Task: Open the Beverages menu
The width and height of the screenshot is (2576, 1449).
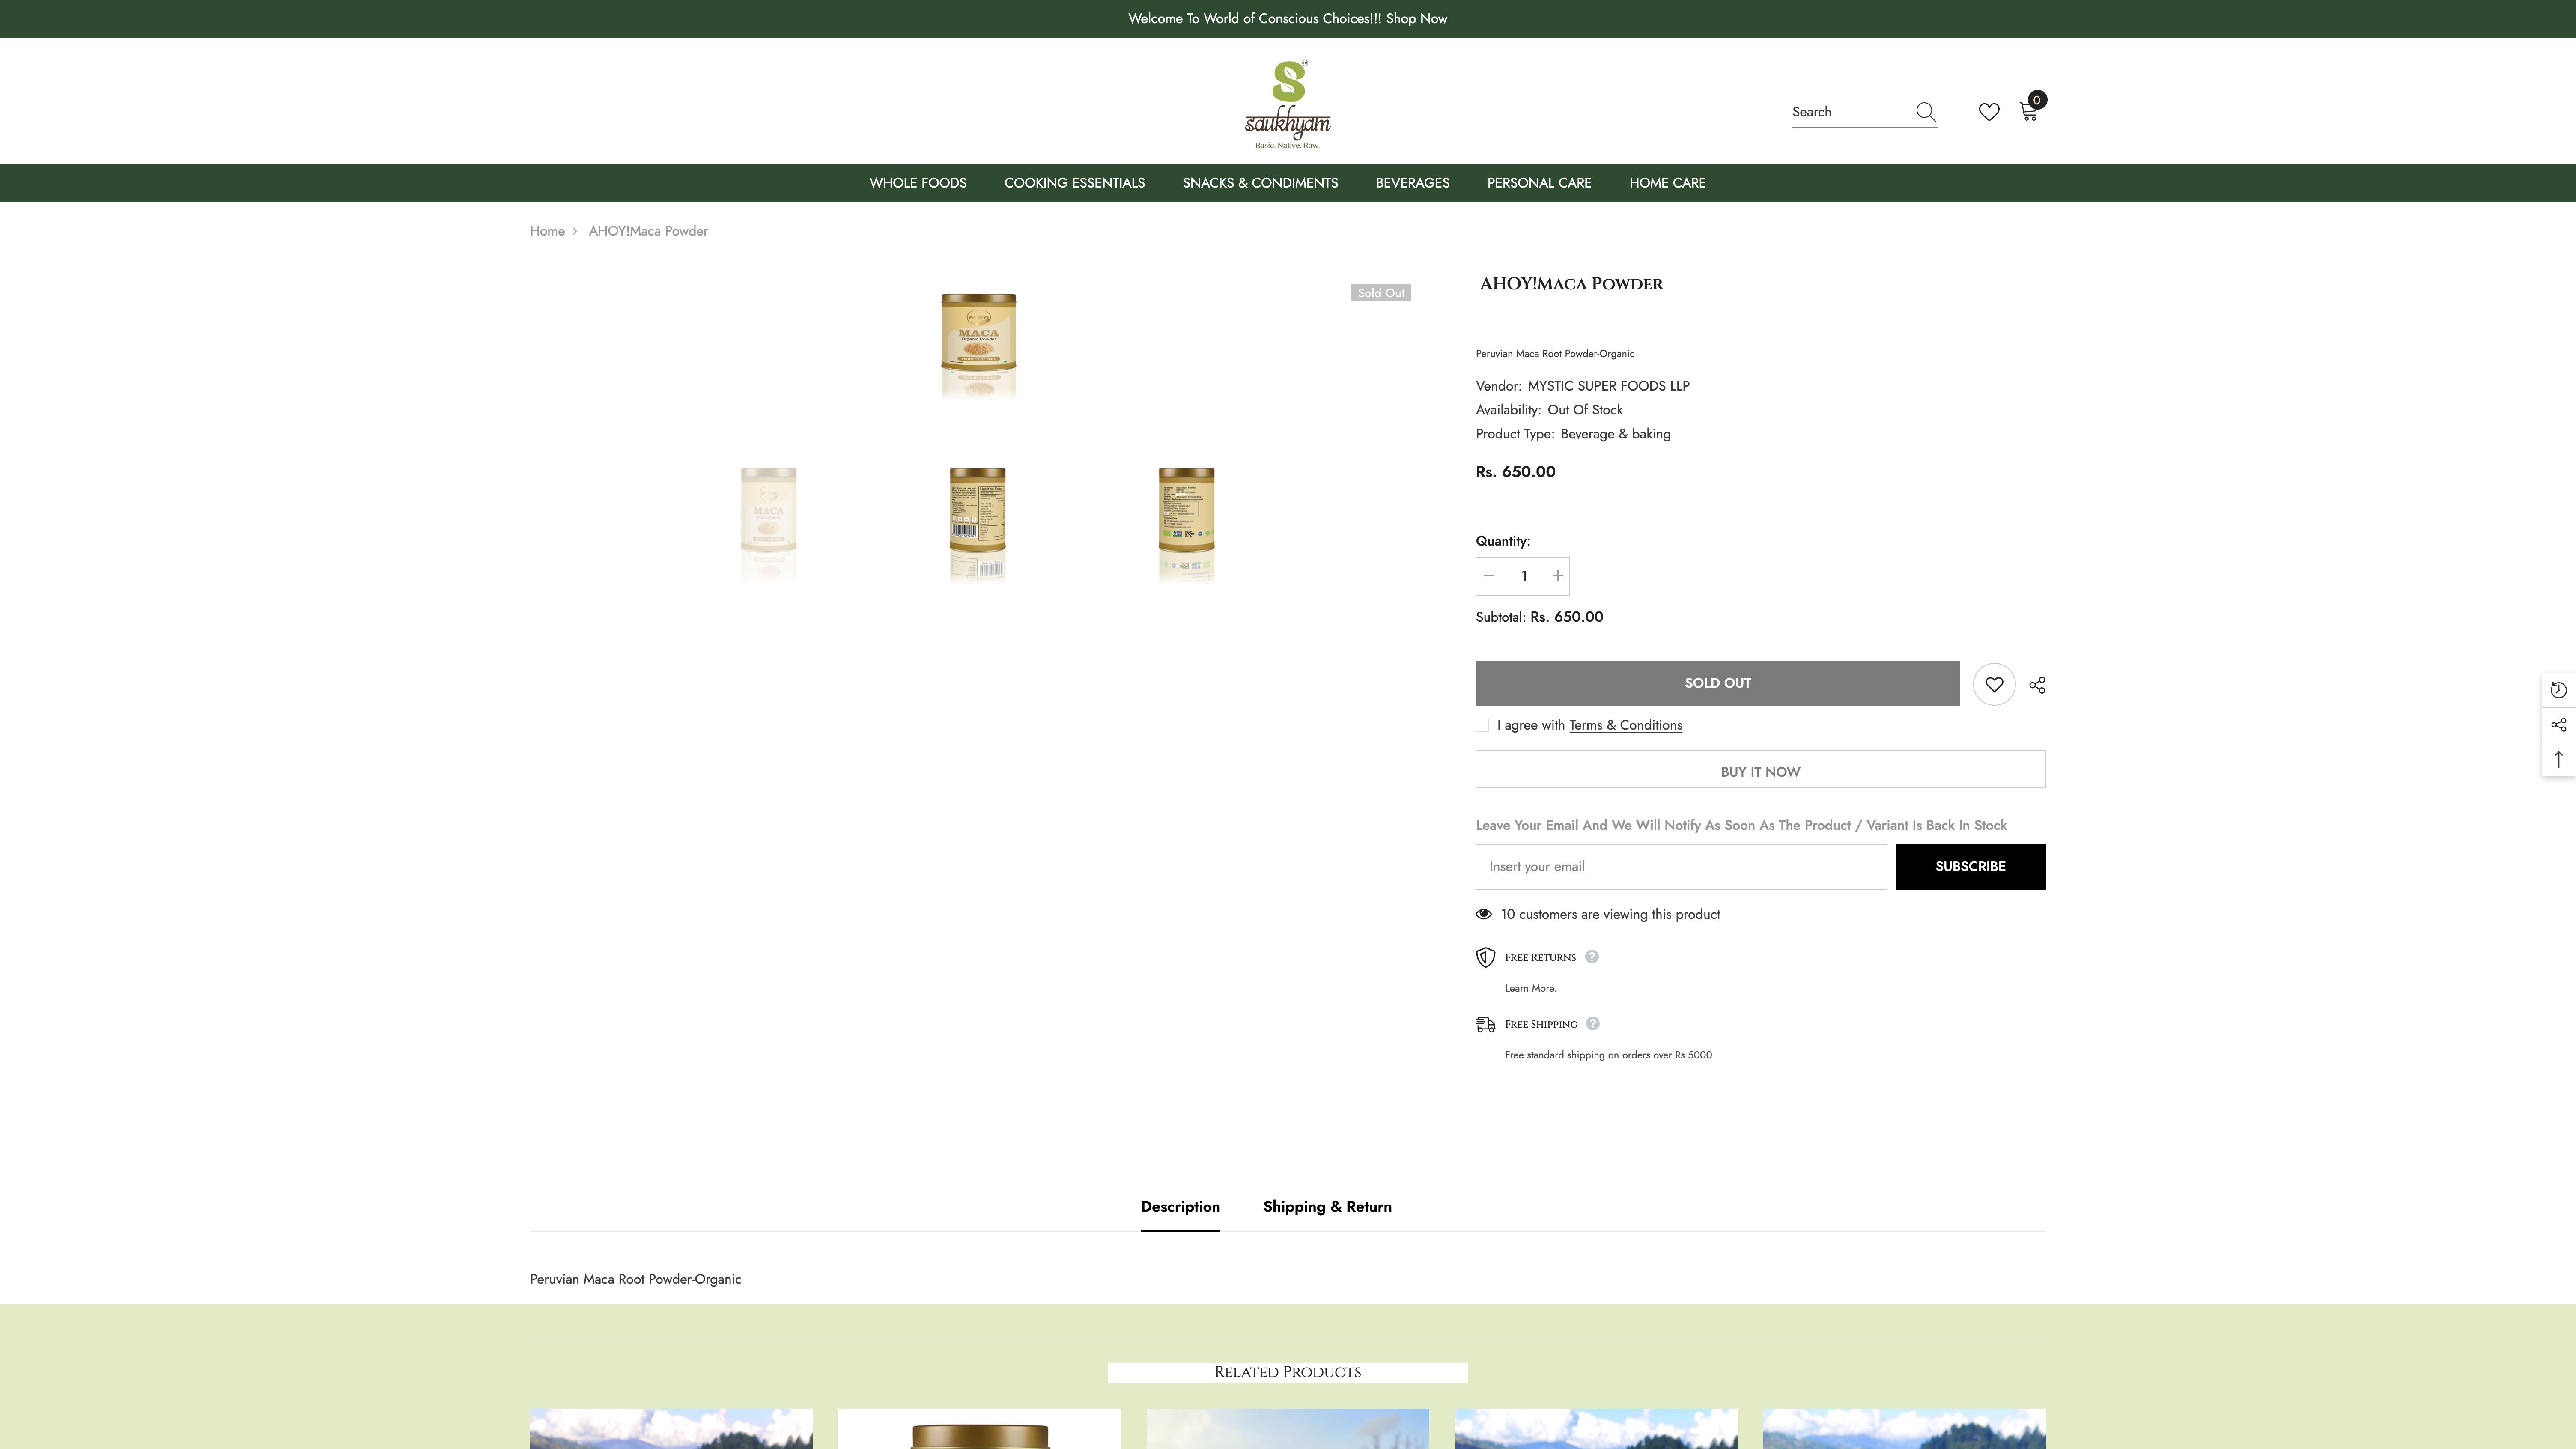Action: (1412, 183)
